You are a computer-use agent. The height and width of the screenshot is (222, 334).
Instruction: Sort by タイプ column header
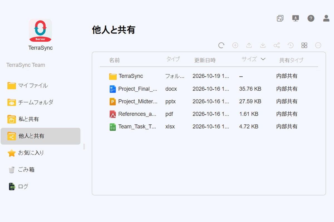click(x=173, y=59)
